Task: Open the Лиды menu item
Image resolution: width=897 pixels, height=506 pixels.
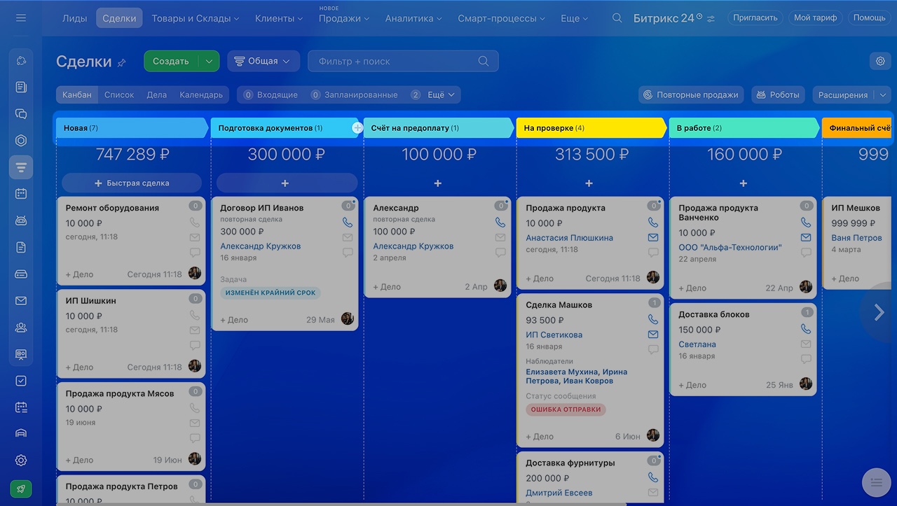Action: pyautogui.click(x=75, y=18)
